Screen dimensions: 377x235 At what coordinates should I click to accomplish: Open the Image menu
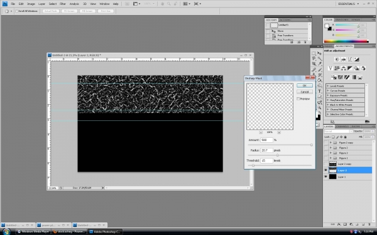coord(31,4)
